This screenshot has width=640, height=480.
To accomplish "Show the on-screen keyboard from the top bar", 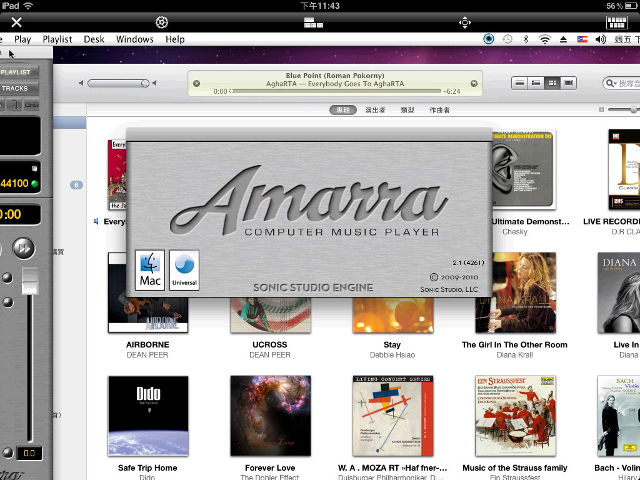I will (x=617, y=22).
